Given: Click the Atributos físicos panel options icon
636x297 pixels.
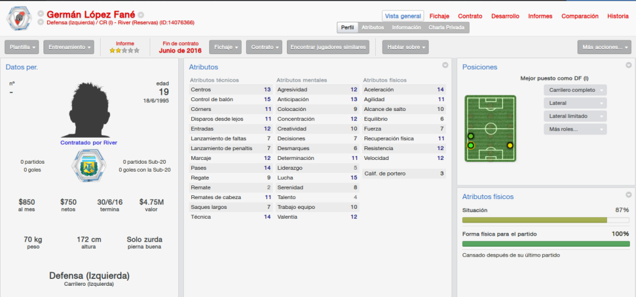Looking at the screenshot, I should pos(629,195).
